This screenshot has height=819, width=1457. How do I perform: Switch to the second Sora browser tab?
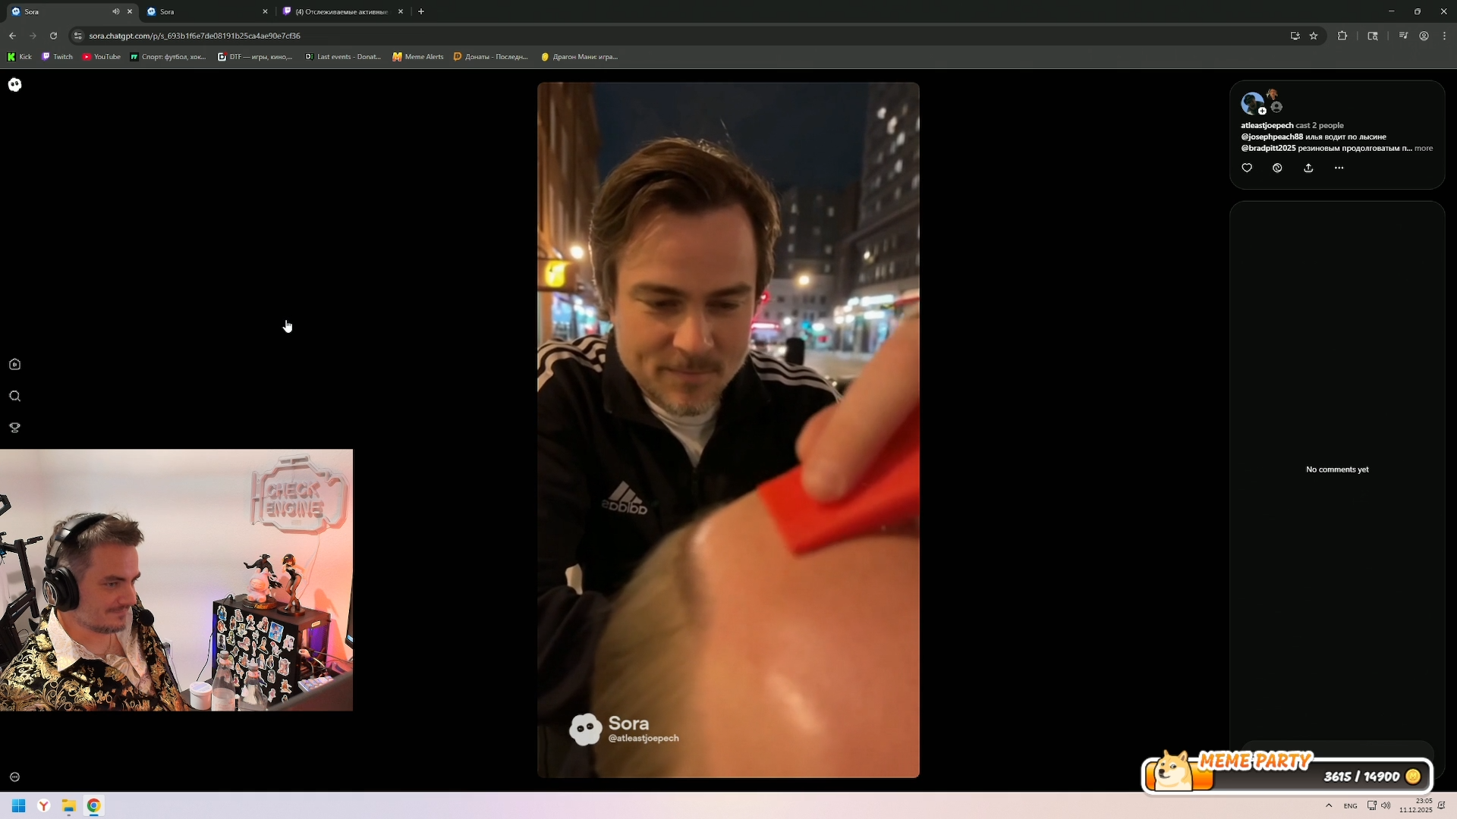point(201,11)
